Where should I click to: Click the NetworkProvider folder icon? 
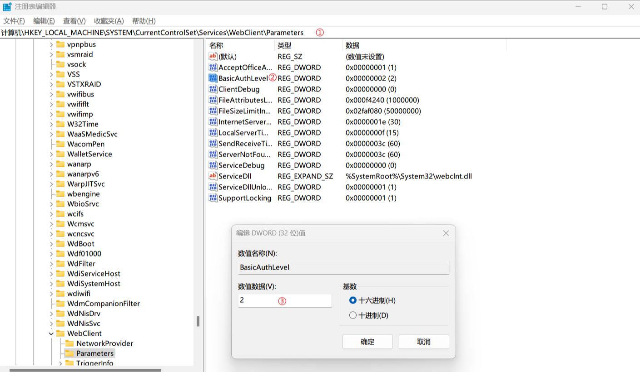[x=69, y=343]
